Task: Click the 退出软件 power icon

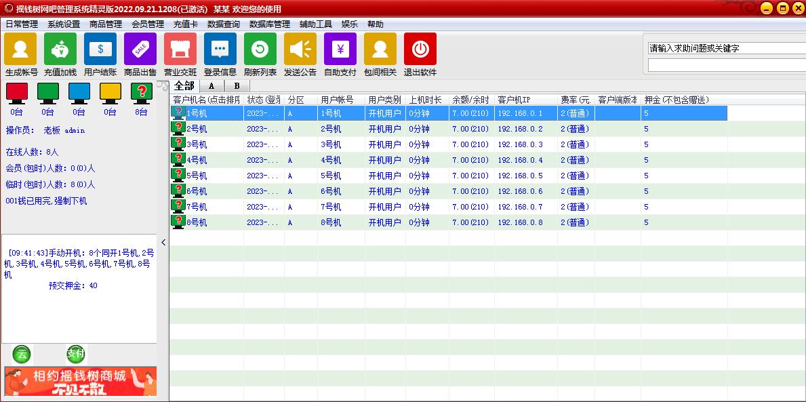Action: coord(420,49)
